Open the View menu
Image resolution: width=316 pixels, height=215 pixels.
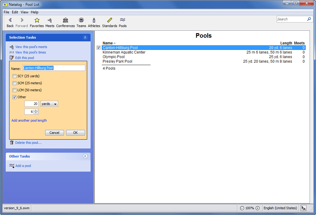24,12
